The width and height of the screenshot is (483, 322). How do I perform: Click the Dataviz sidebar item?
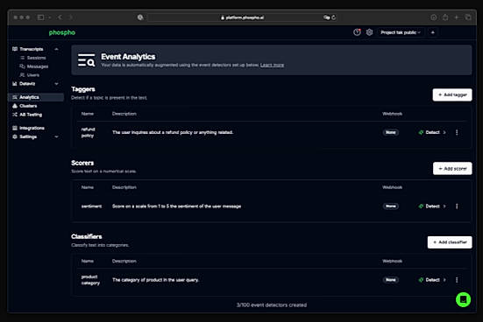coord(27,84)
